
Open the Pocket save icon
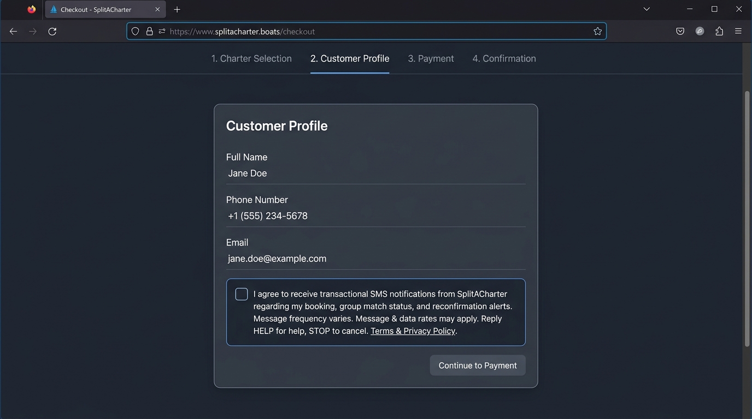click(680, 32)
